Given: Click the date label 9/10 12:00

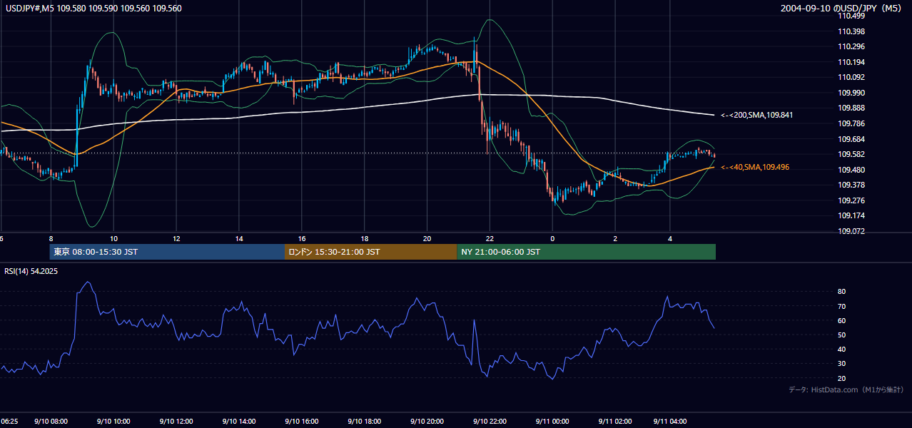Looking at the screenshot, I should (176, 422).
